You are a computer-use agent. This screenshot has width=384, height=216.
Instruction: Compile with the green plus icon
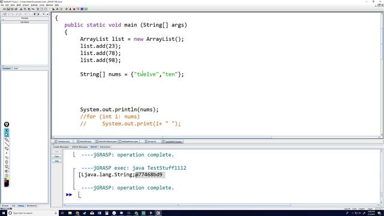[x=67, y=9]
